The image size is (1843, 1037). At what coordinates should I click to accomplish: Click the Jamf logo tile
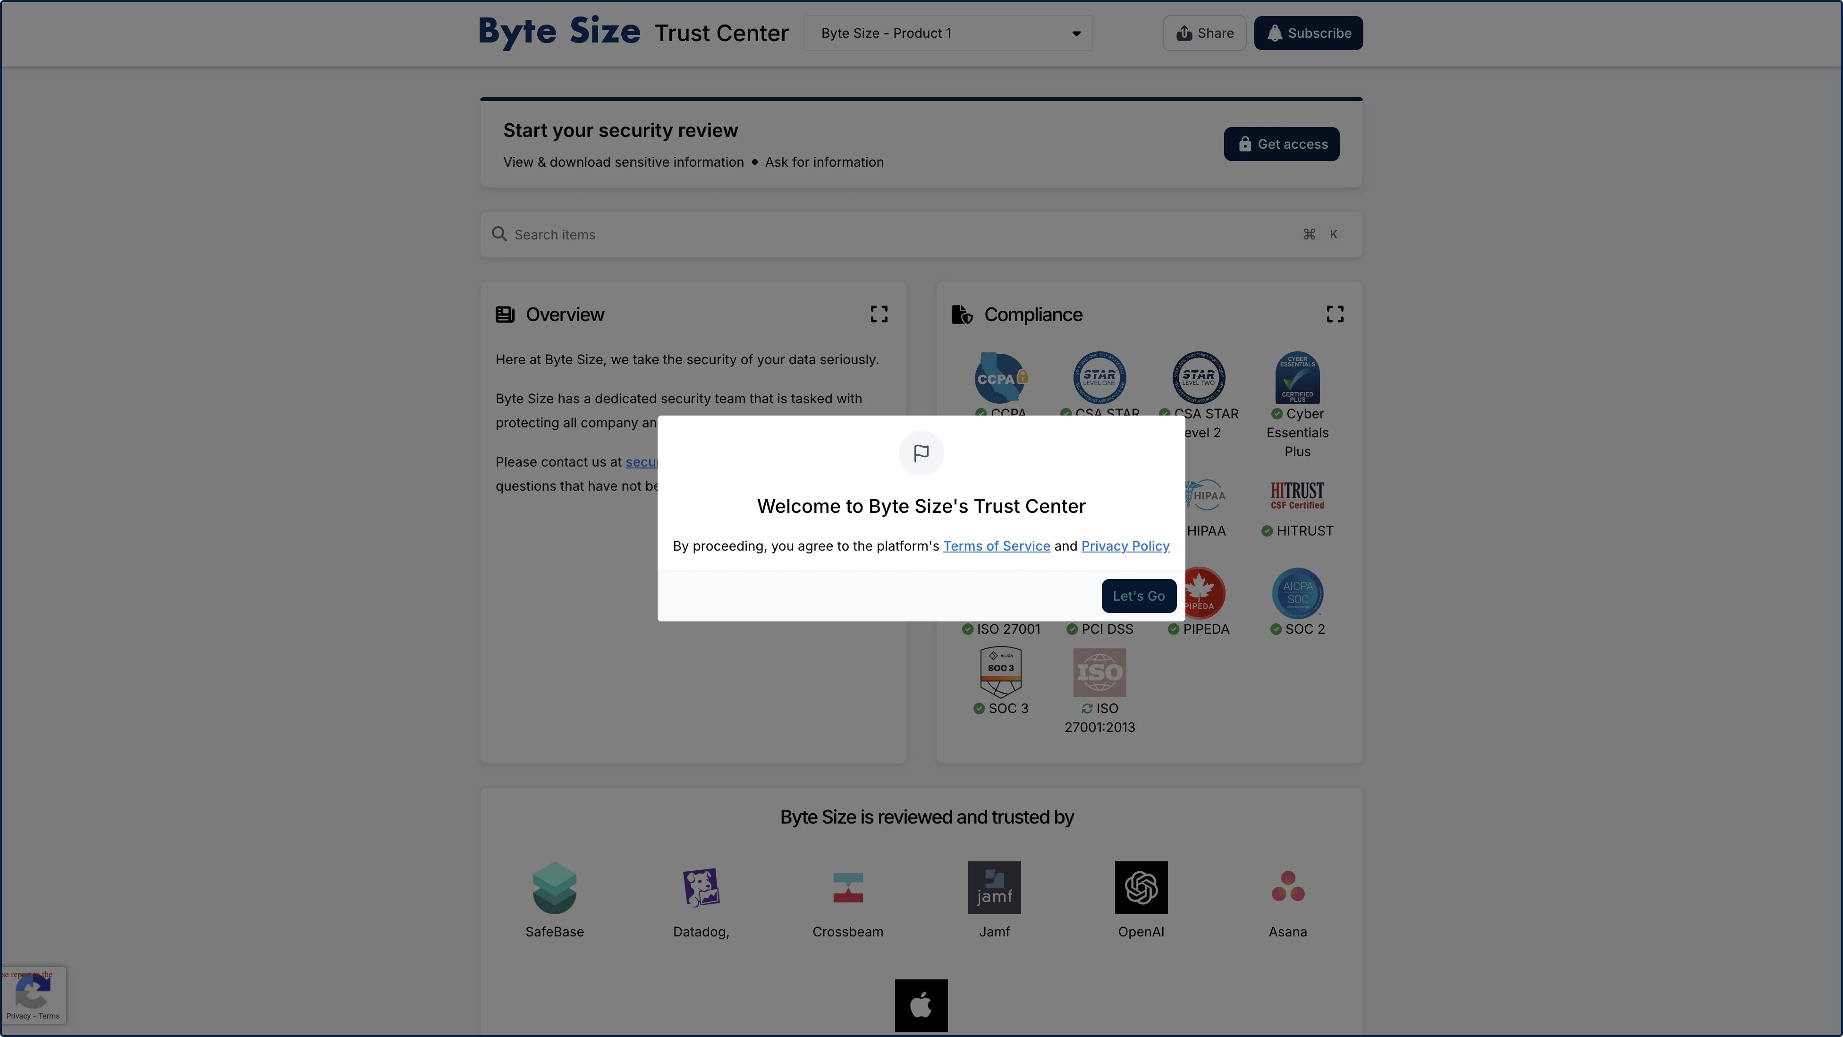994,887
